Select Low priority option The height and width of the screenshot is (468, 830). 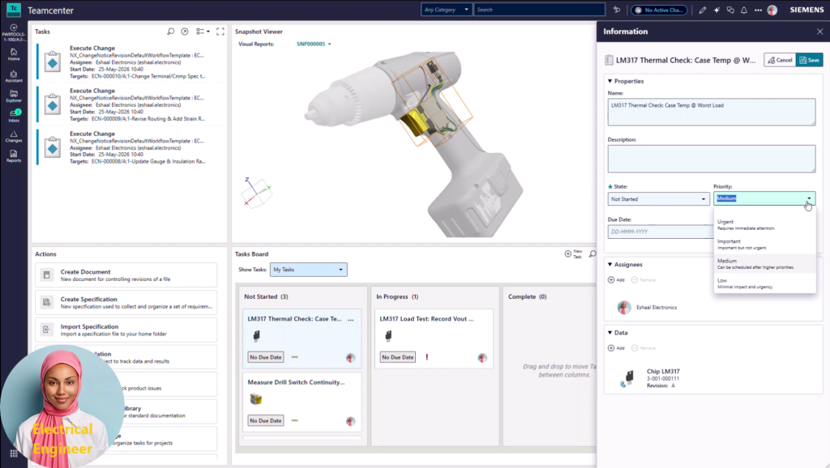764,283
